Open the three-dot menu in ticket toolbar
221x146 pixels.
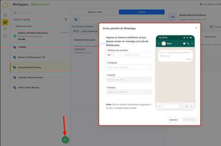coord(163,19)
